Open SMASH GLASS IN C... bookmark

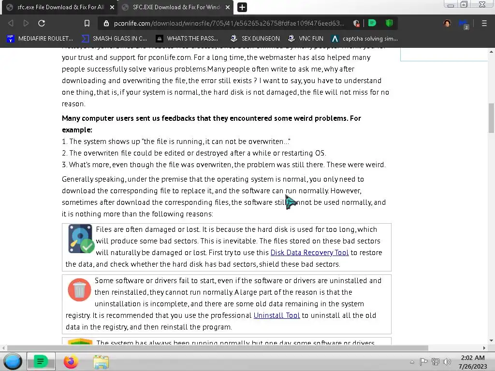tap(114, 39)
